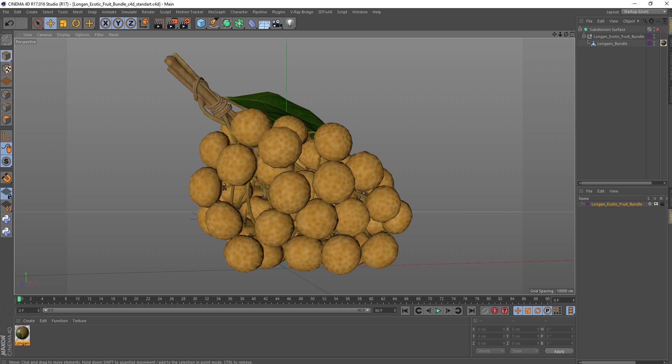Viewport: 672px width, 364px height.
Task: Open the World coordinate dropdown
Action: coord(491,351)
